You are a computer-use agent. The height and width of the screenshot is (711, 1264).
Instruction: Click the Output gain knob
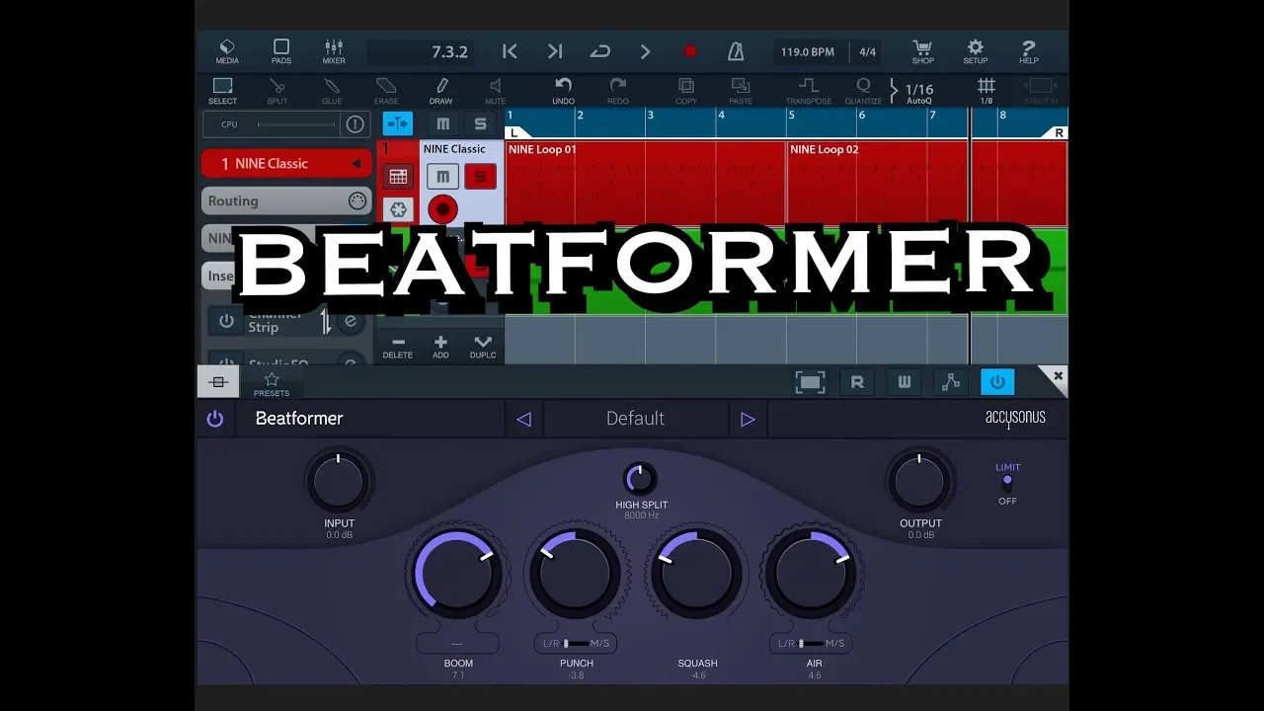pos(919,482)
